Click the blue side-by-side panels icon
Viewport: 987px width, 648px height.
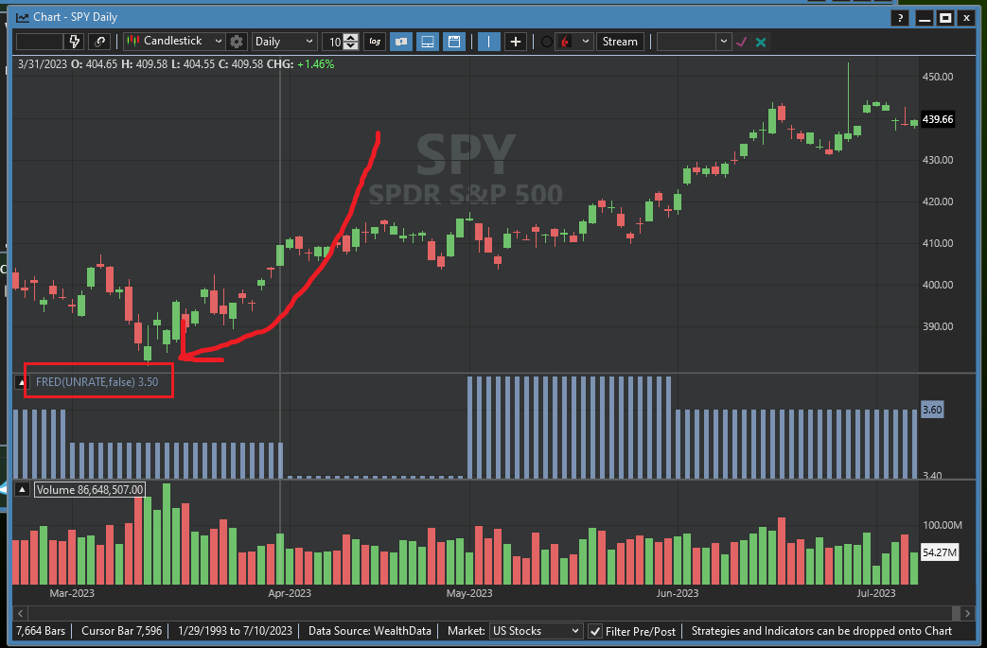coord(401,42)
